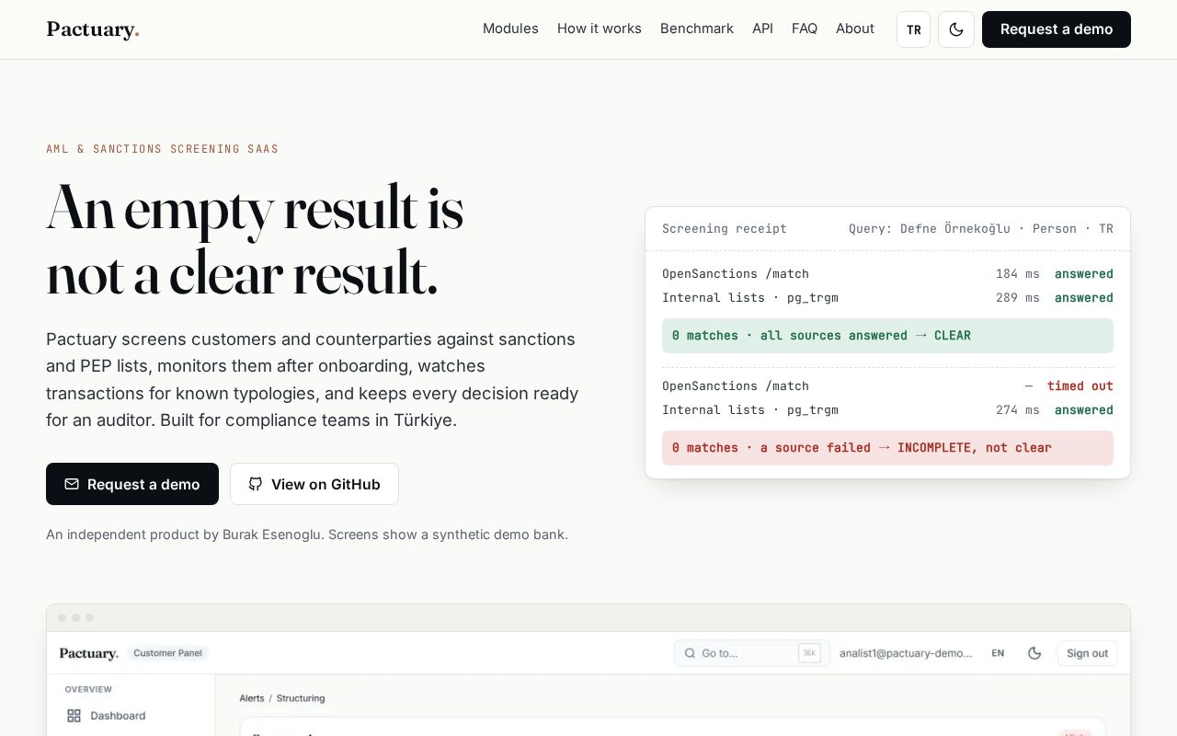Screen dimensions: 1177x736
Task: Open the View on GitHub button
Action: [x=314, y=484]
